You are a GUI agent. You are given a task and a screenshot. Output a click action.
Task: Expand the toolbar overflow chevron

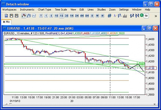click(156, 16)
